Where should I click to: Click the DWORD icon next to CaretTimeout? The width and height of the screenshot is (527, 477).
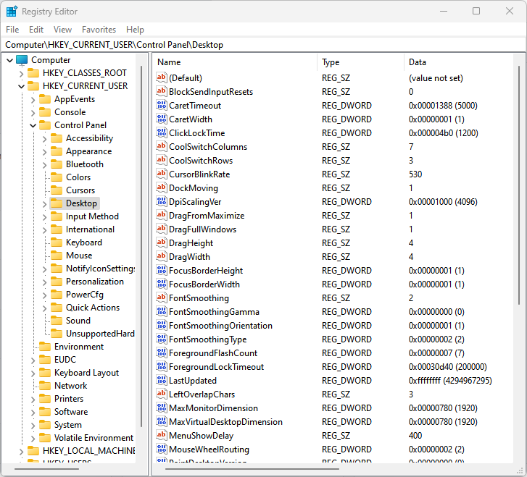[162, 105]
